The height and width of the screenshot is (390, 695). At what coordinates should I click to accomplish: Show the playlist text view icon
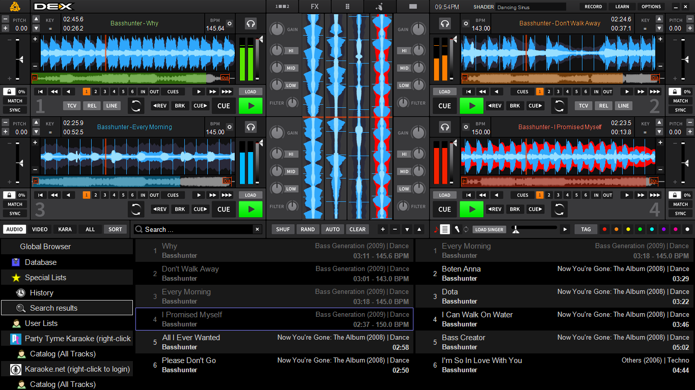(445, 229)
